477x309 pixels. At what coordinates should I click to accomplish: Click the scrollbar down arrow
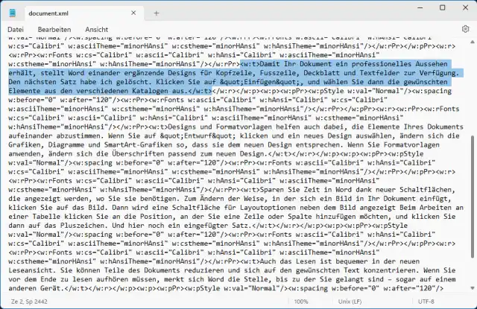coord(473,288)
